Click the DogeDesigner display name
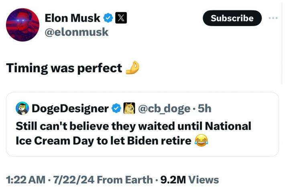The width and height of the screenshot is (285, 192). tap(70, 108)
